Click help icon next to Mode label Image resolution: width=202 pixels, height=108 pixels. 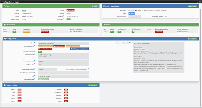35,43
